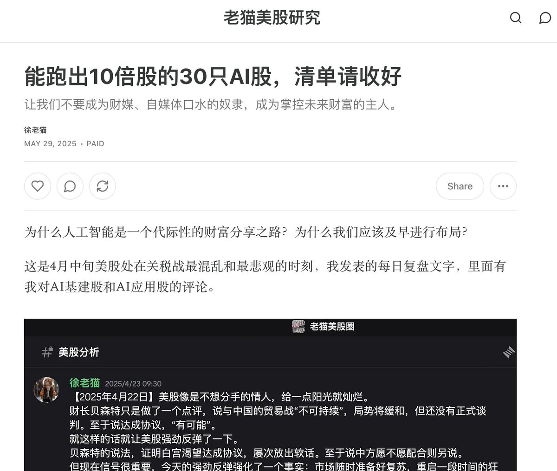Click the article title about 30只AI股
The height and width of the screenshot is (471, 557).
(x=213, y=77)
